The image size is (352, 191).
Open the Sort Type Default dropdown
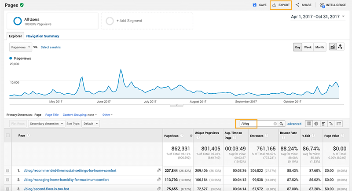[x=91, y=124]
